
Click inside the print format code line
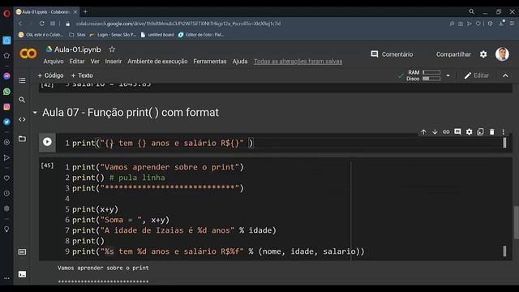162,143
